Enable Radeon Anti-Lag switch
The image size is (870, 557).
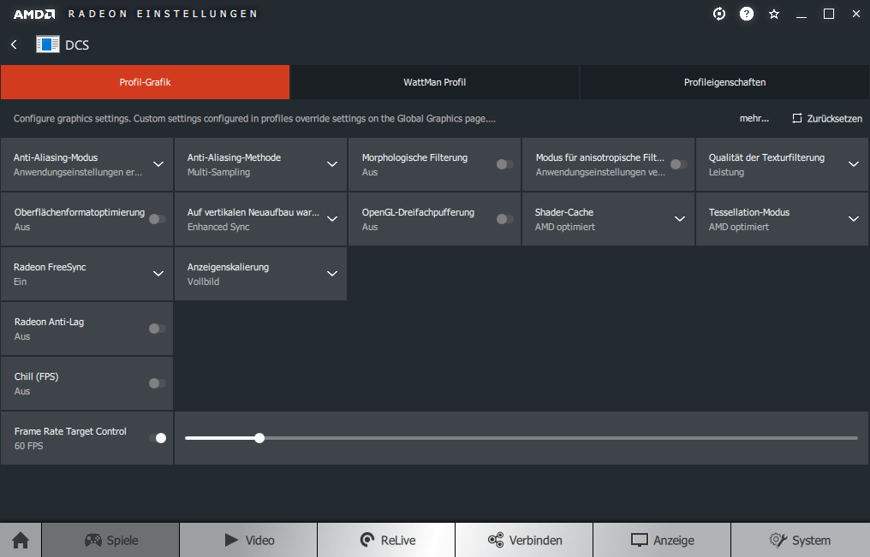coord(157,329)
